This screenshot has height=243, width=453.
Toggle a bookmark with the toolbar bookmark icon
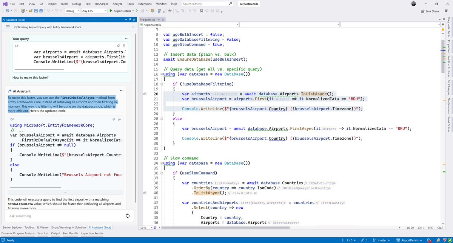point(202,11)
